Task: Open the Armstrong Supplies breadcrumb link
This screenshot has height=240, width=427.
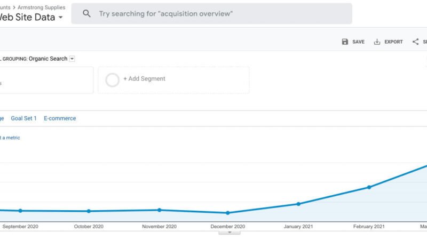Action: coord(41,7)
